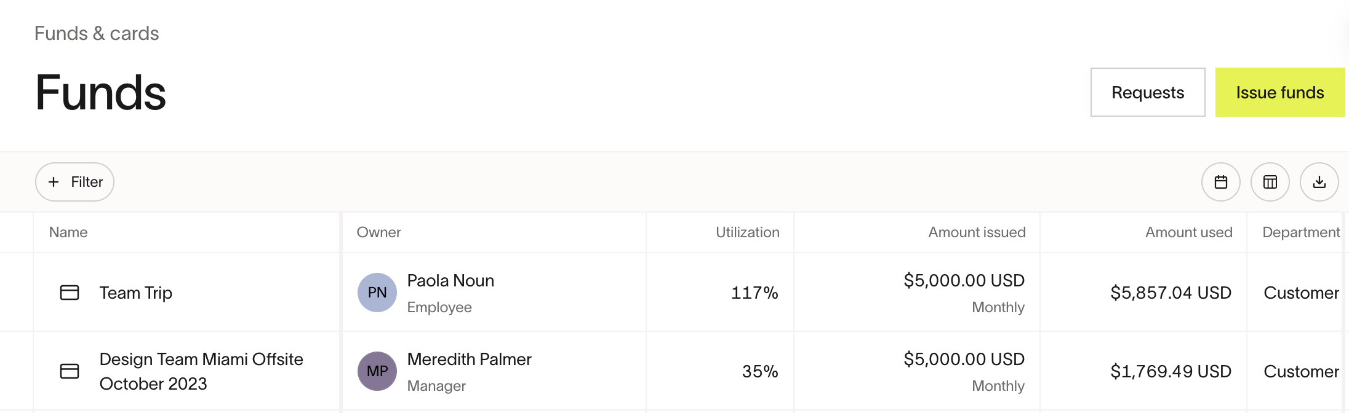The image size is (1349, 413).
Task: Click the MP avatar for Meredith Palmer
Action: 377,371
